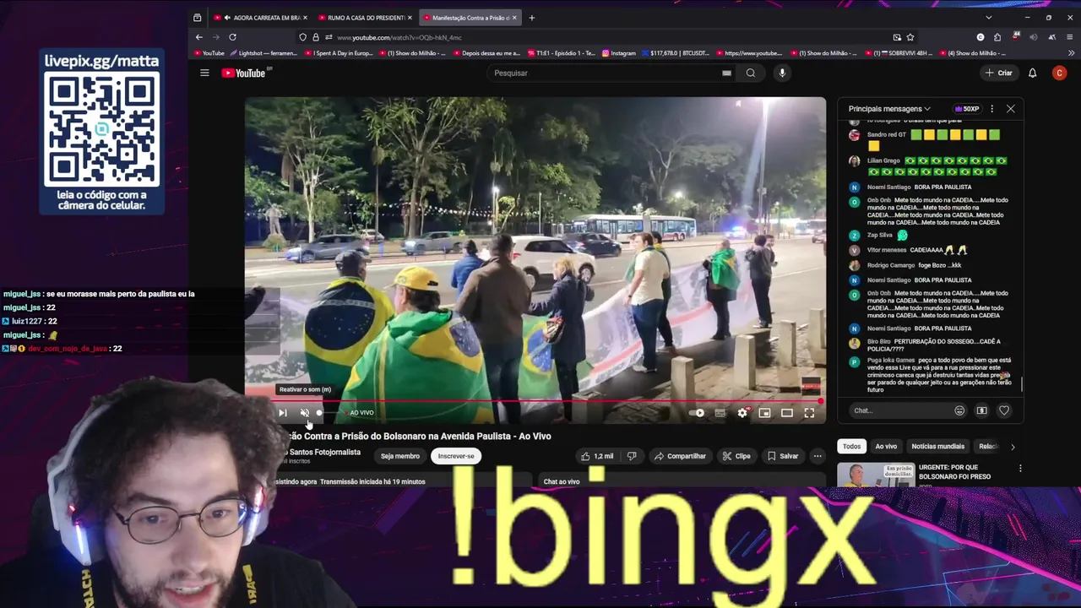Open the browser extensions puzzle icon
The width and height of the screenshot is (1081, 608).
997,37
